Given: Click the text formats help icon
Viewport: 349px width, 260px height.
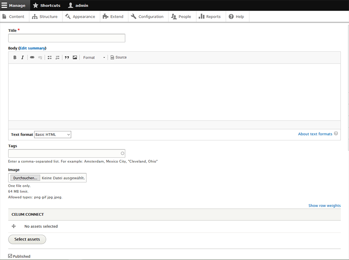Looking at the screenshot, I should click(x=336, y=134).
